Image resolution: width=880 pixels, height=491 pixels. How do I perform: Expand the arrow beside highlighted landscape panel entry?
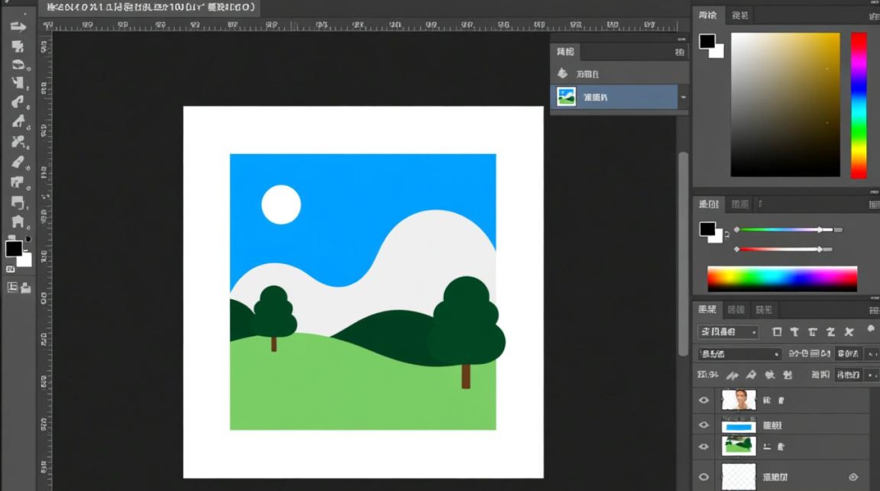(x=684, y=98)
